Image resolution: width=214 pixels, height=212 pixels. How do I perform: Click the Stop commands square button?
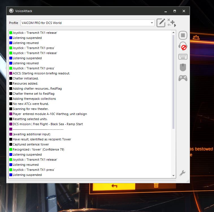point(183,35)
